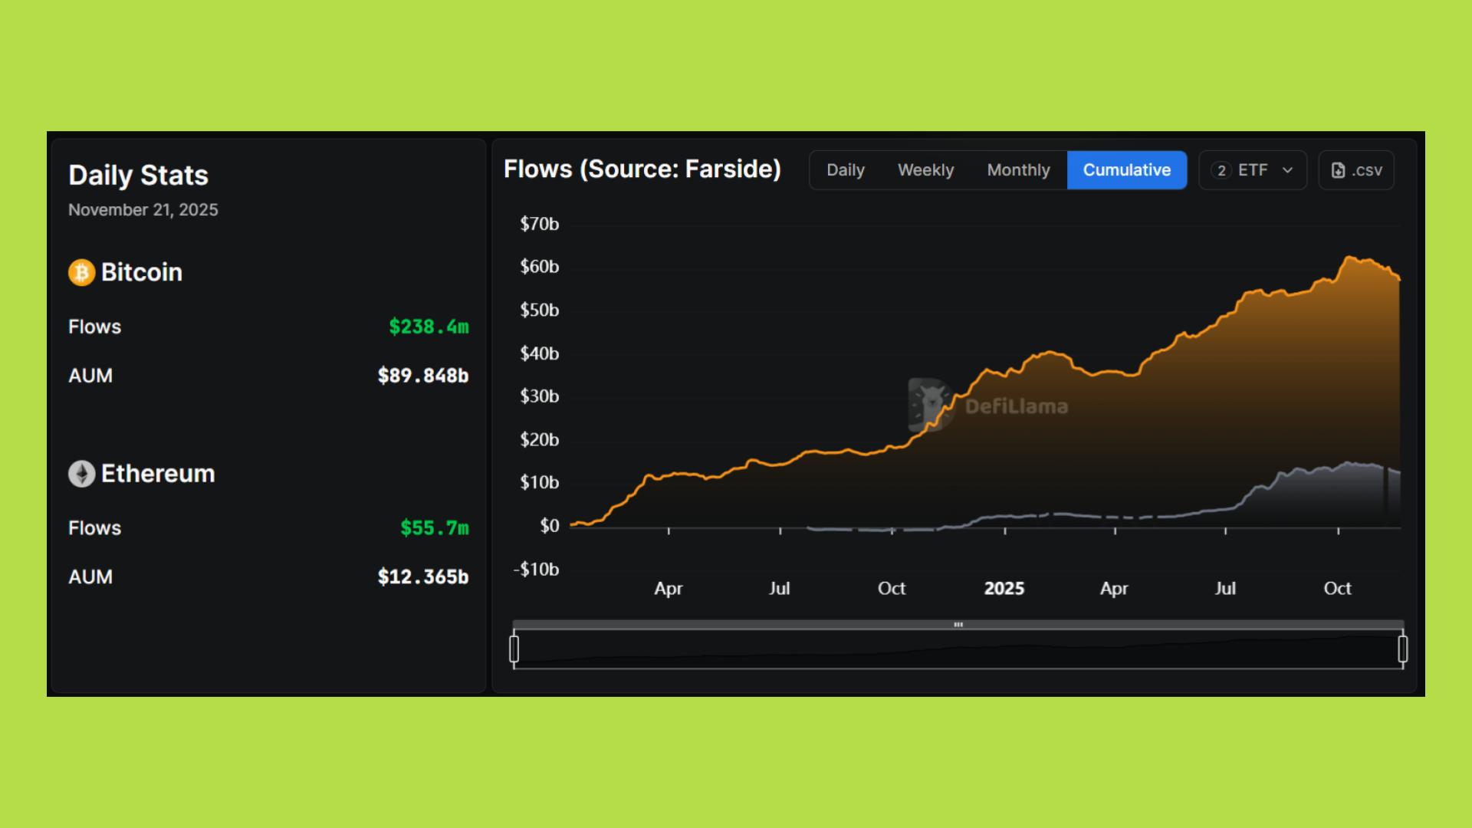
Task: Click the .csv file download icon
Action: (x=1339, y=170)
